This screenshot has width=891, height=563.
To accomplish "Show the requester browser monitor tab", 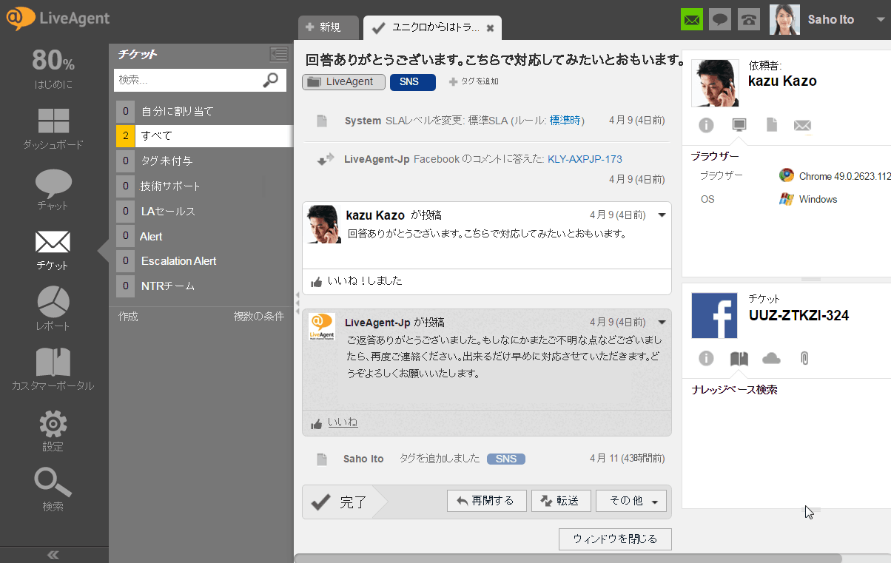I will tap(739, 125).
